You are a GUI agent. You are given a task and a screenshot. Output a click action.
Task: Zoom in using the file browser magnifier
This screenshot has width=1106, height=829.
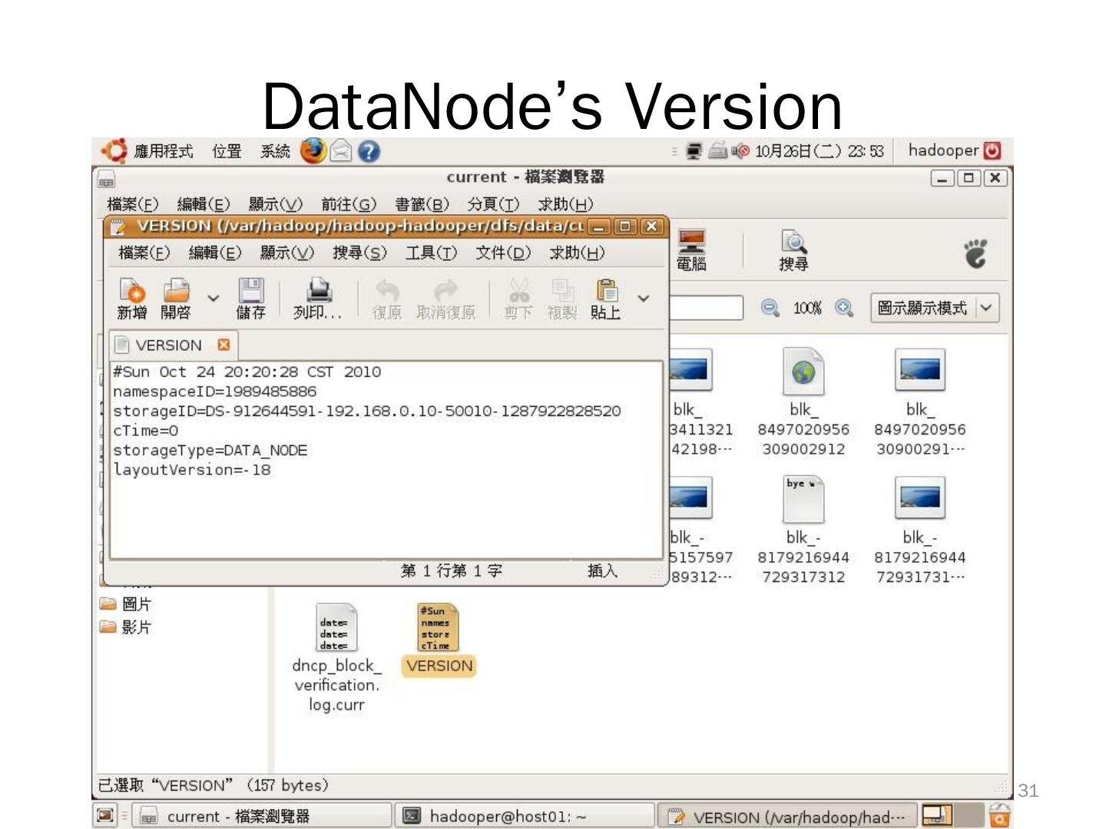tap(844, 308)
